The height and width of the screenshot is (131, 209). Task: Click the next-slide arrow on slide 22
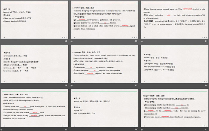(x=64, y=82)
